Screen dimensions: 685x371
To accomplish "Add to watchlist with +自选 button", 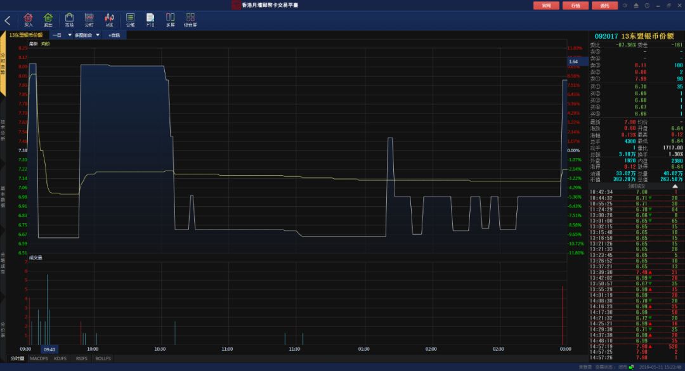I will pos(114,35).
